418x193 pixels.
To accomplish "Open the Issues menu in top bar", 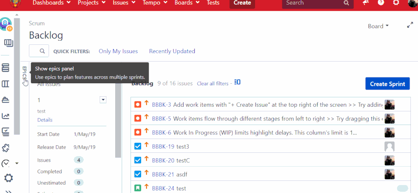I will [x=124, y=3].
